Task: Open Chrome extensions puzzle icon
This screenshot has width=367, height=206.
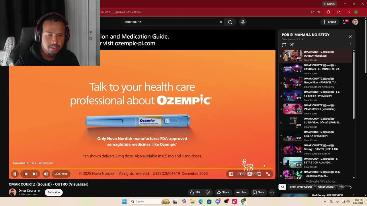Action: click(329, 12)
